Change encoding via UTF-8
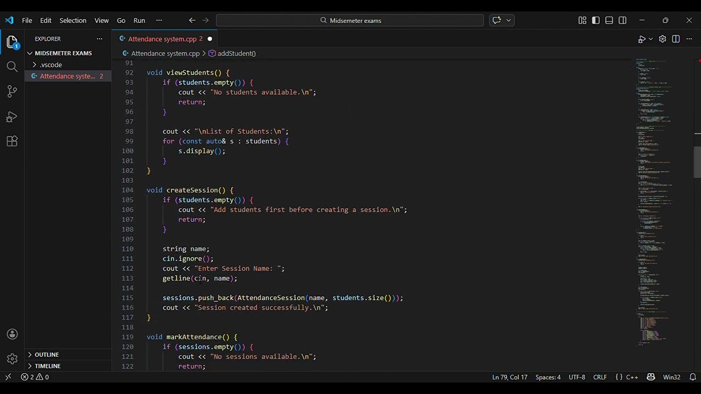Viewport: 701px width, 394px height. 577,377
